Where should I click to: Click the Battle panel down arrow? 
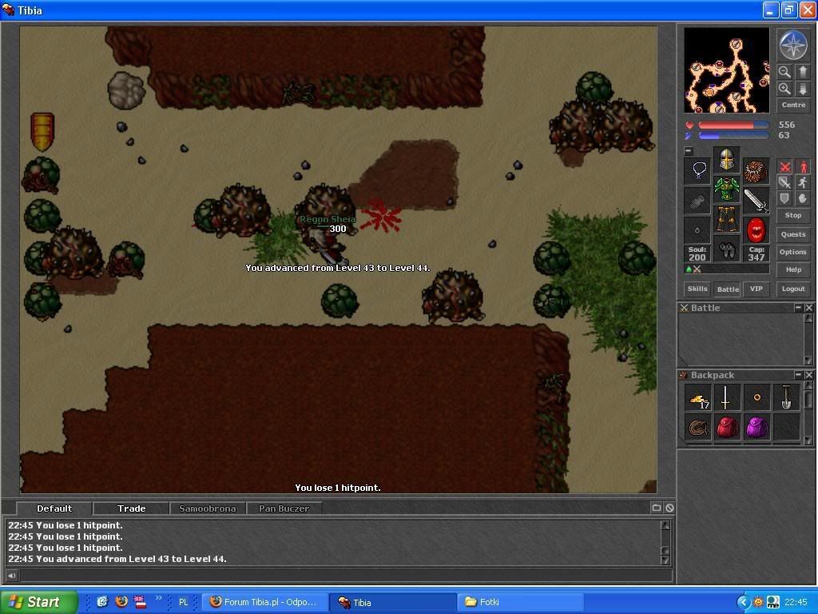point(808,361)
